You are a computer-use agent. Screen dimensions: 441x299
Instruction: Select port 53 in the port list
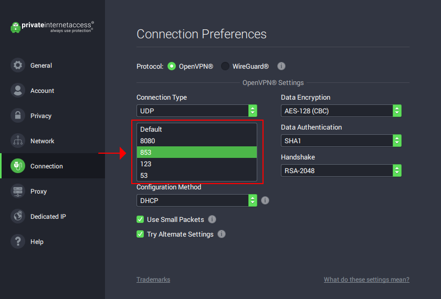[197, 175]
